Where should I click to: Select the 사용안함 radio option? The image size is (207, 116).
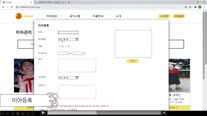[x=68, y=110]
